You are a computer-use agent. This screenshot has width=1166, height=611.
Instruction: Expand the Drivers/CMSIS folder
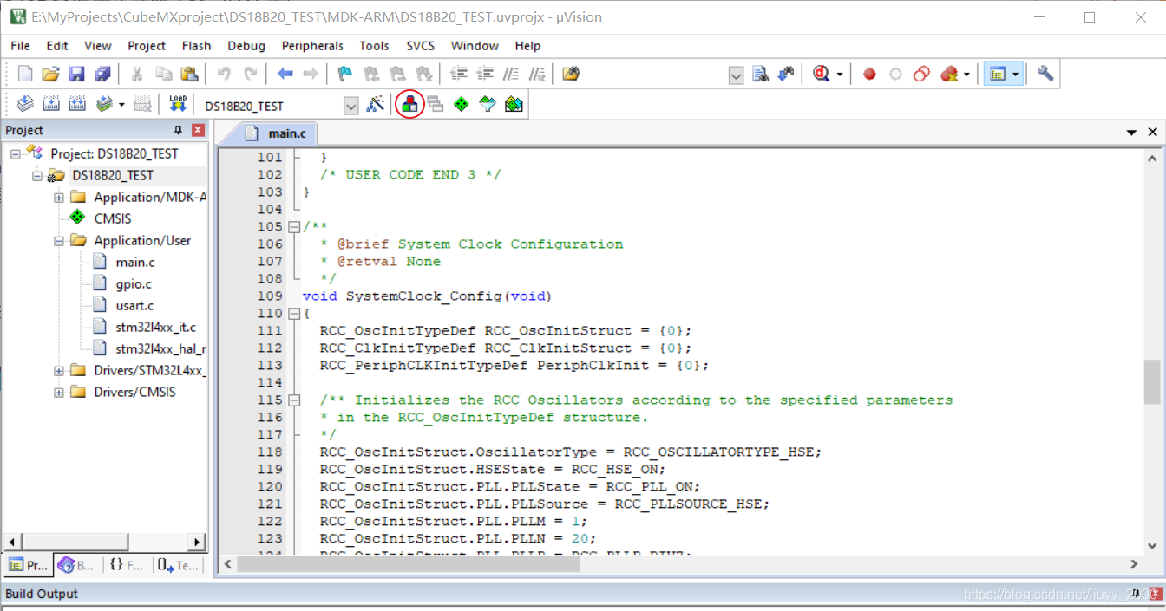point(58,392)
